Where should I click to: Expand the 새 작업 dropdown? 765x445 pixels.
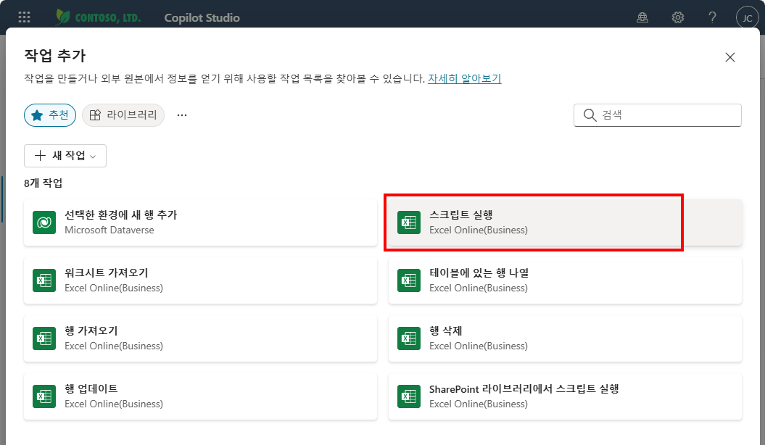click(65, 156)
